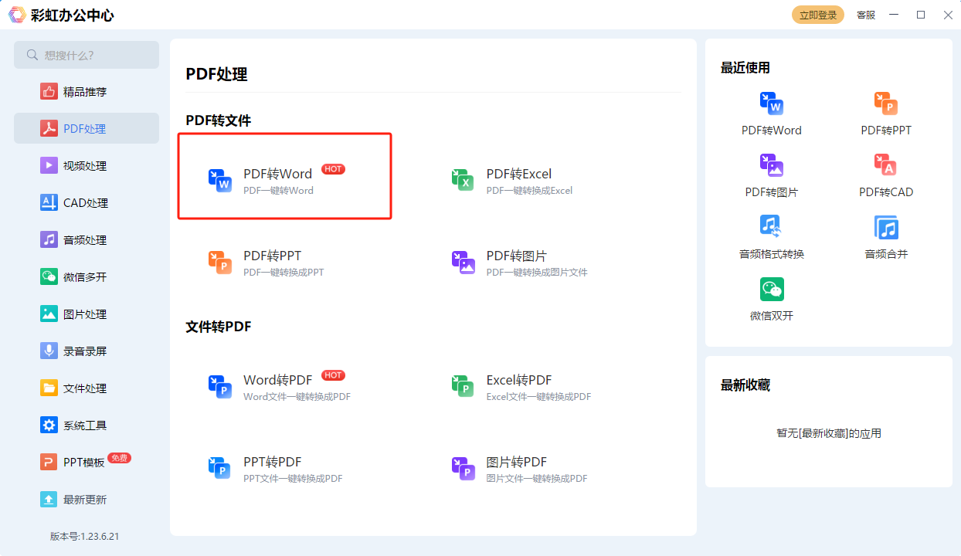Launch the Excel转PDF converter icon
Screen dimensions: 961x556
[463, 387]
